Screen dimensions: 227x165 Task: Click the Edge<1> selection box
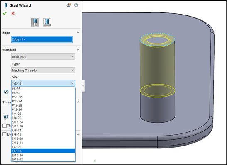[42, 39]
